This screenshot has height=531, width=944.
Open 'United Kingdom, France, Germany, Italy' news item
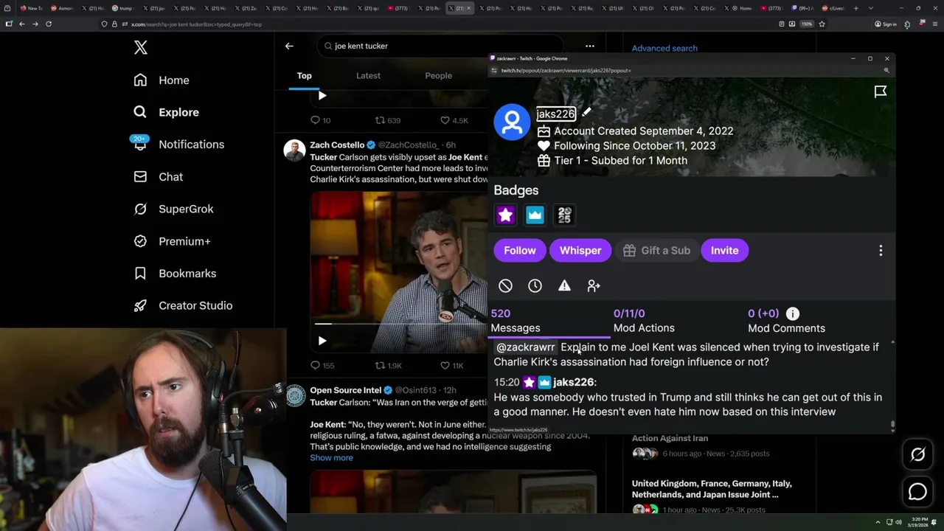712,489
